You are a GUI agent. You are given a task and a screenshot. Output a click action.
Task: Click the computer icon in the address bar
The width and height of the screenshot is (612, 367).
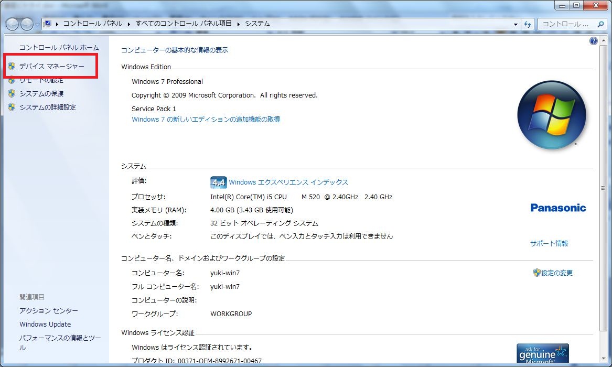pyautogui.click(x=48, y=24)
